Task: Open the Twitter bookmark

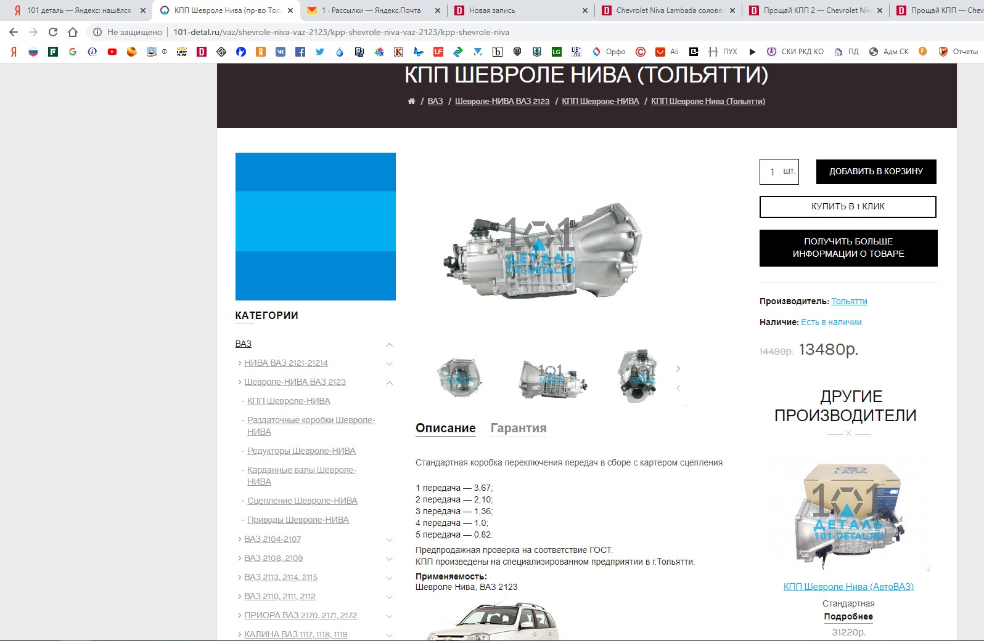Action: [x=320, y=52]
